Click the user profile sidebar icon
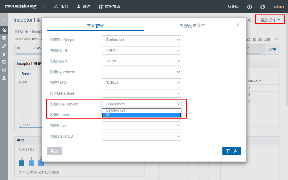 4,78
